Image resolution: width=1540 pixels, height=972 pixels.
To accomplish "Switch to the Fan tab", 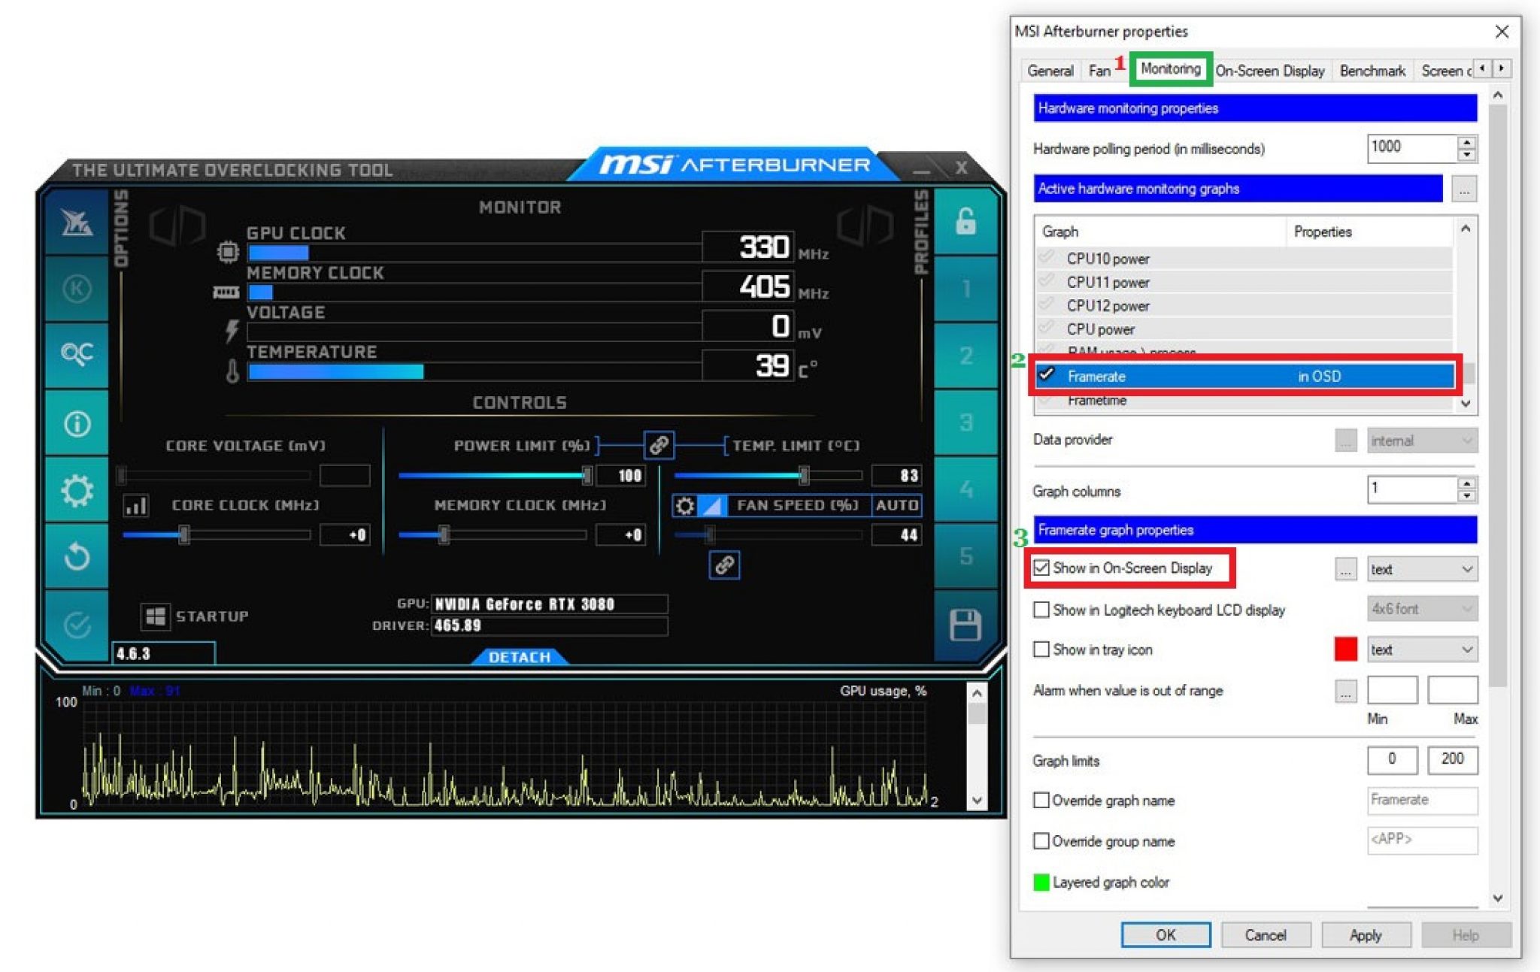I will 1099,71.
